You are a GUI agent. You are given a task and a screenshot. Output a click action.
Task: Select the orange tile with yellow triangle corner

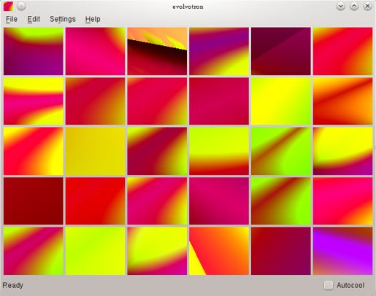tap(219, 251)
